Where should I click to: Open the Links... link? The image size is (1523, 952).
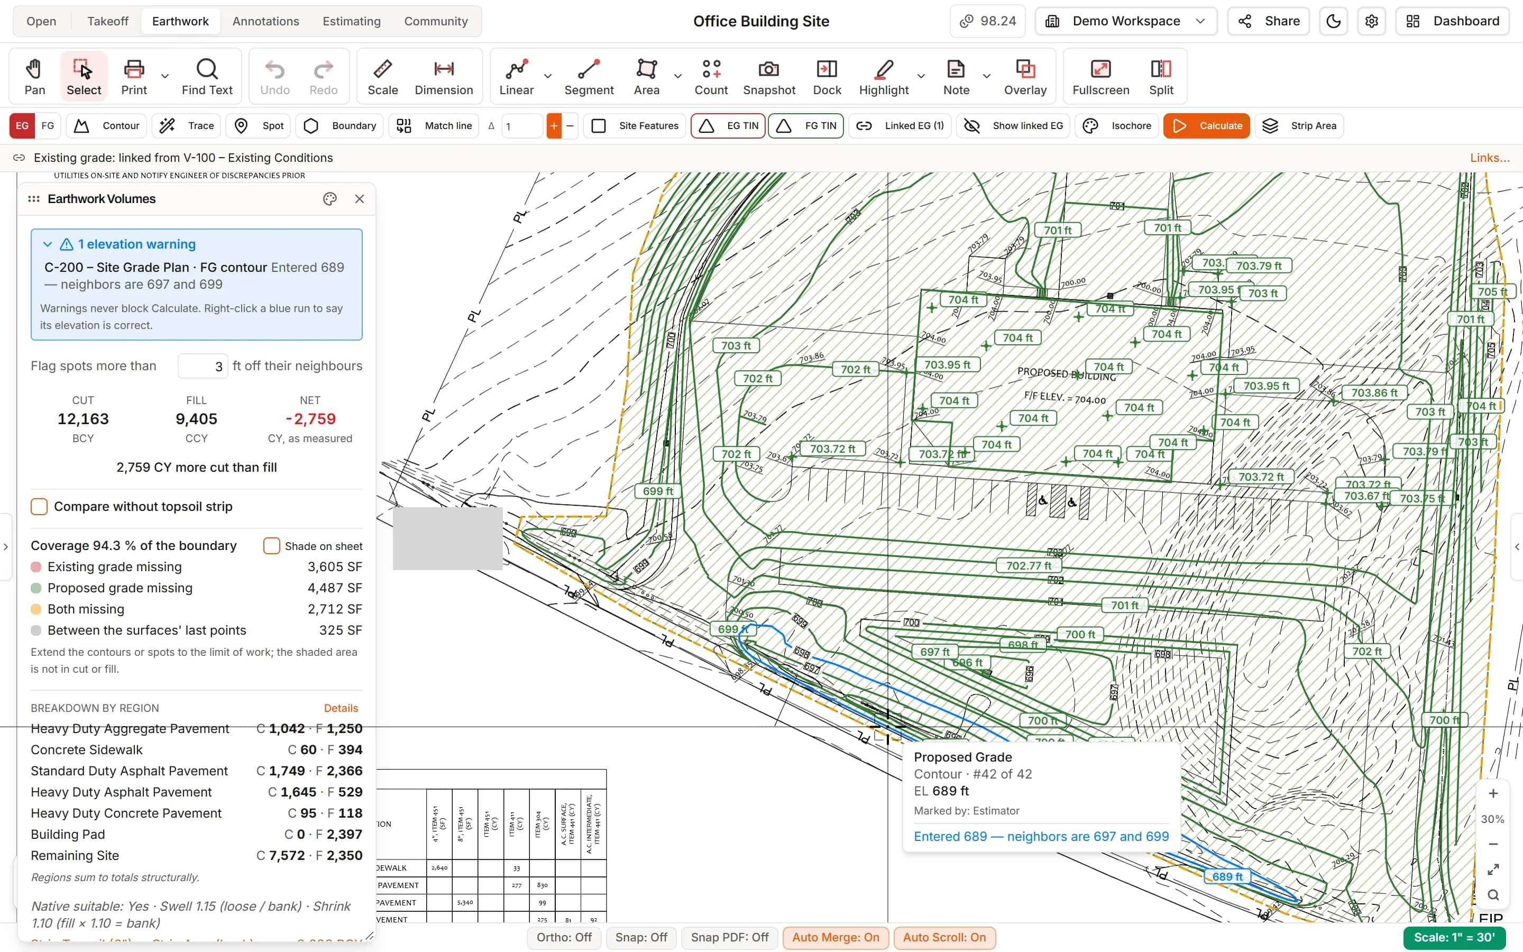pyautogui.click(x=1490, y=158)
